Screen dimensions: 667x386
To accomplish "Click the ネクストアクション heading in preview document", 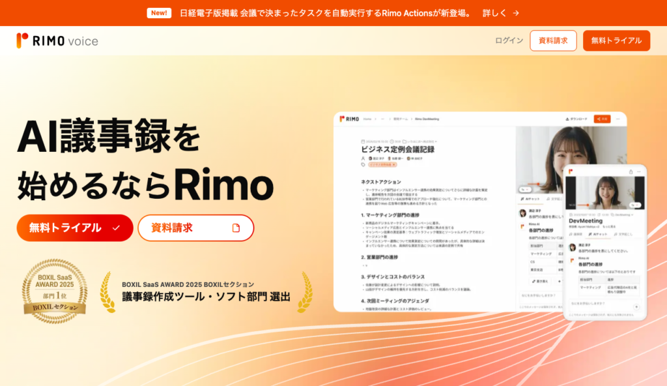I will pos(380,182).
